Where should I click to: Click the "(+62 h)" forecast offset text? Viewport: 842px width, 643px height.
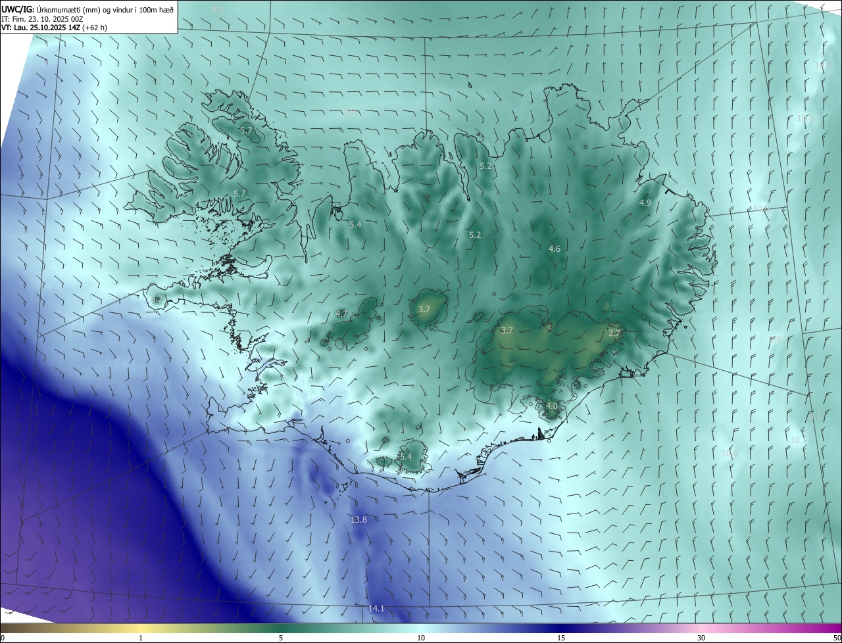(x=93, y=28)
